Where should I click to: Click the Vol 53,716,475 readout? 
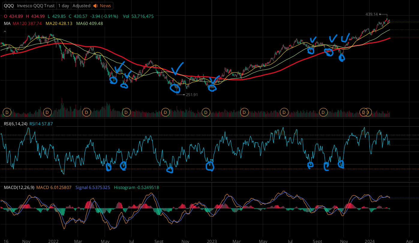click(x=138, y=16)
